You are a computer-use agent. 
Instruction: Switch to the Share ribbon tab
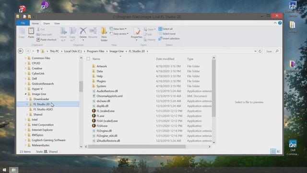[47, 24]
